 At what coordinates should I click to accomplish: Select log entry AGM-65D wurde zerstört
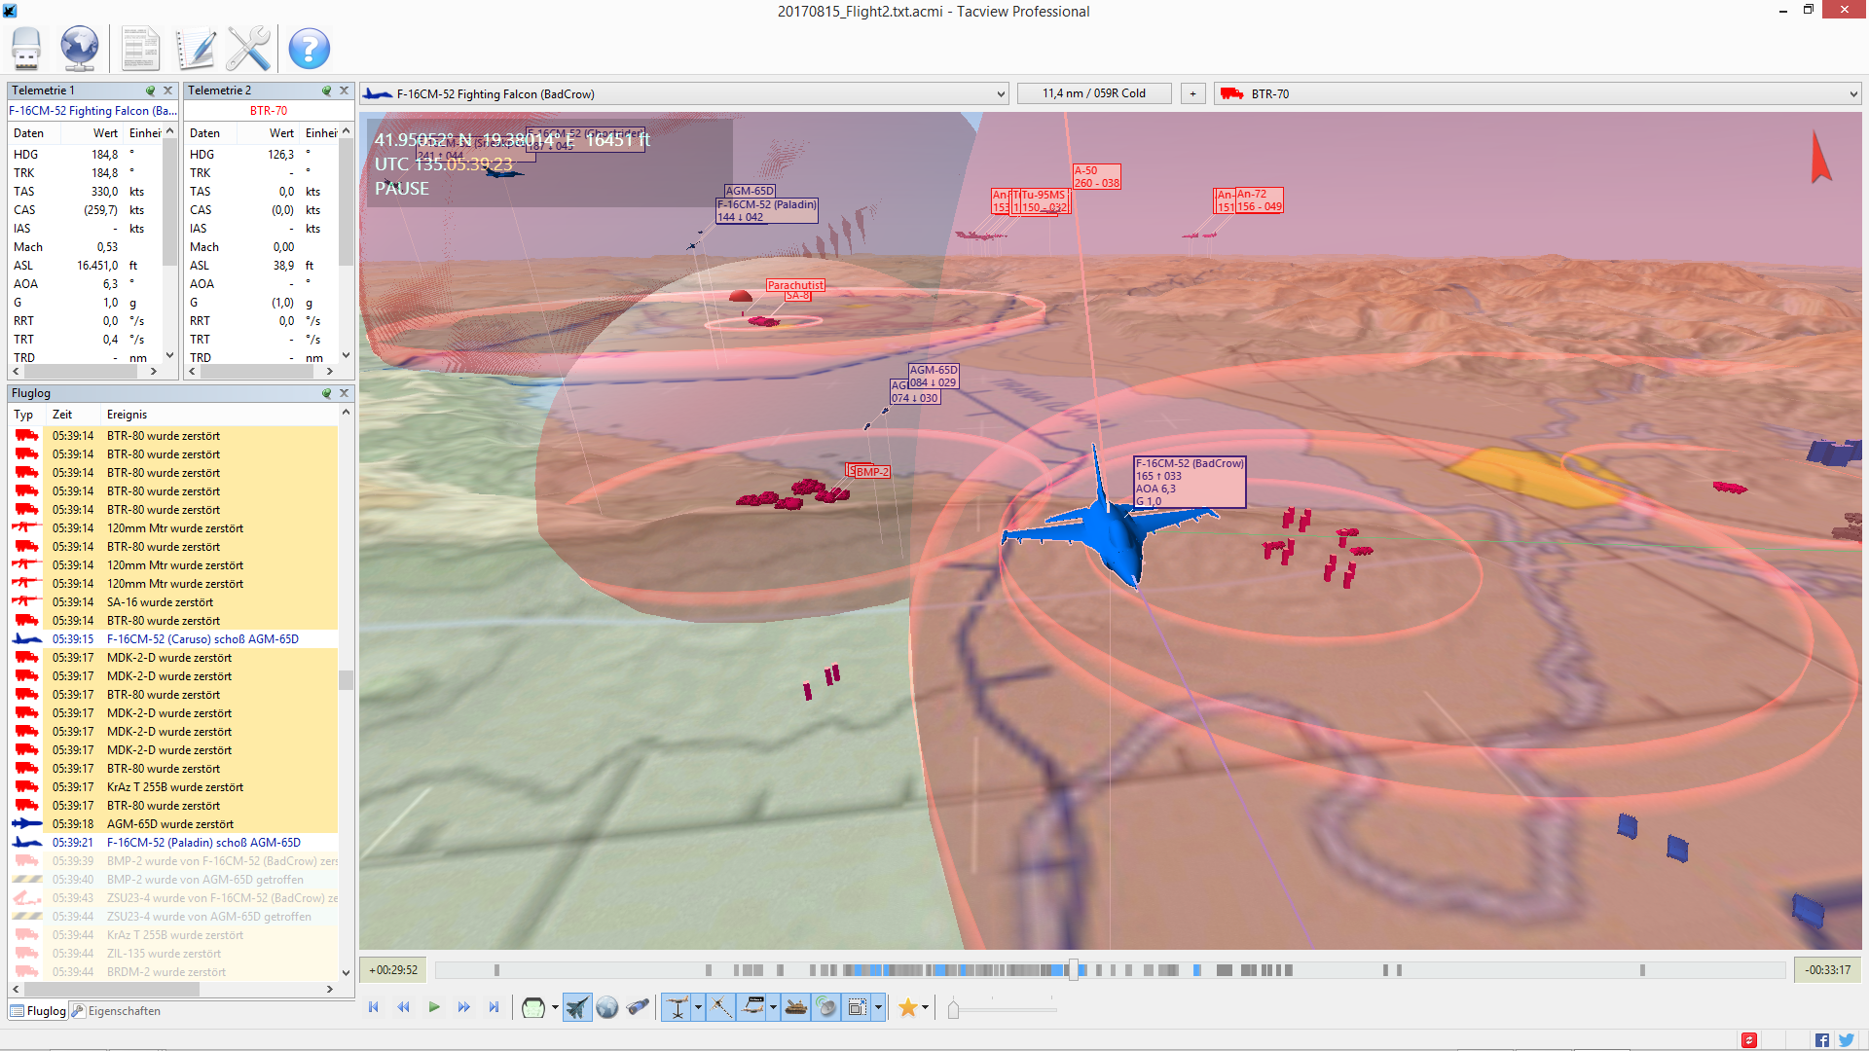[x=173, y=824]
